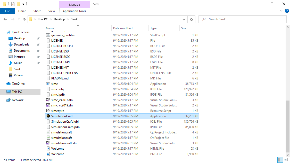
Task: Open the SimulationCraft application icon
Action: pyautogui.click(x=48, y=116)
